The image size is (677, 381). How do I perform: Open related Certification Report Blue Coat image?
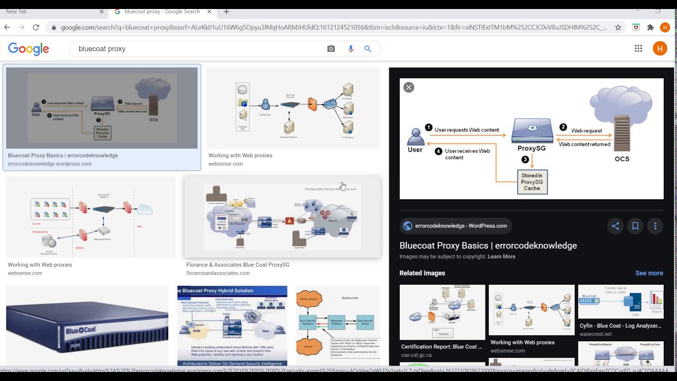442,312
